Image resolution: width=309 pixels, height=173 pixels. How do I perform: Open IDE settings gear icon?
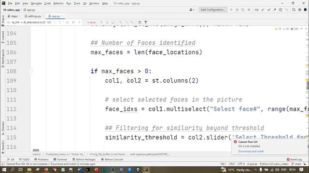click(x=300, y=10)
